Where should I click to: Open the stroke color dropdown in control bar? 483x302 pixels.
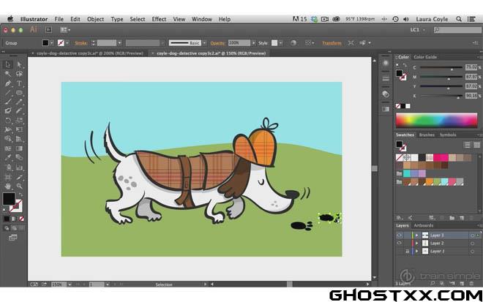pyautogui.click(x=67, y=43)
